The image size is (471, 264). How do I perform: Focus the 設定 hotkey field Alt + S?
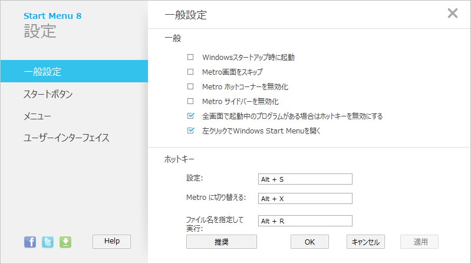pyautogui.click(x=305, y=179)
